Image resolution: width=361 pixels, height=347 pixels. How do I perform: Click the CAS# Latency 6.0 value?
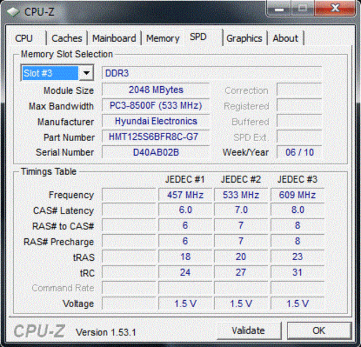pos(185,210)
